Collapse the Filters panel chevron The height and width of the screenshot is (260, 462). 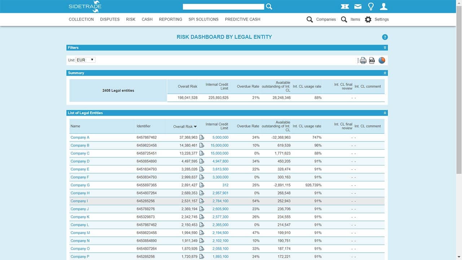[384, 47]
